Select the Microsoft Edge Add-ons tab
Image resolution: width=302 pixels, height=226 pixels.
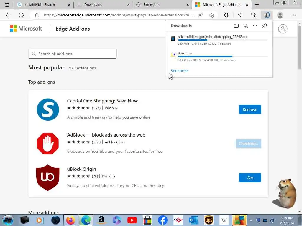(x=222, y=5)
